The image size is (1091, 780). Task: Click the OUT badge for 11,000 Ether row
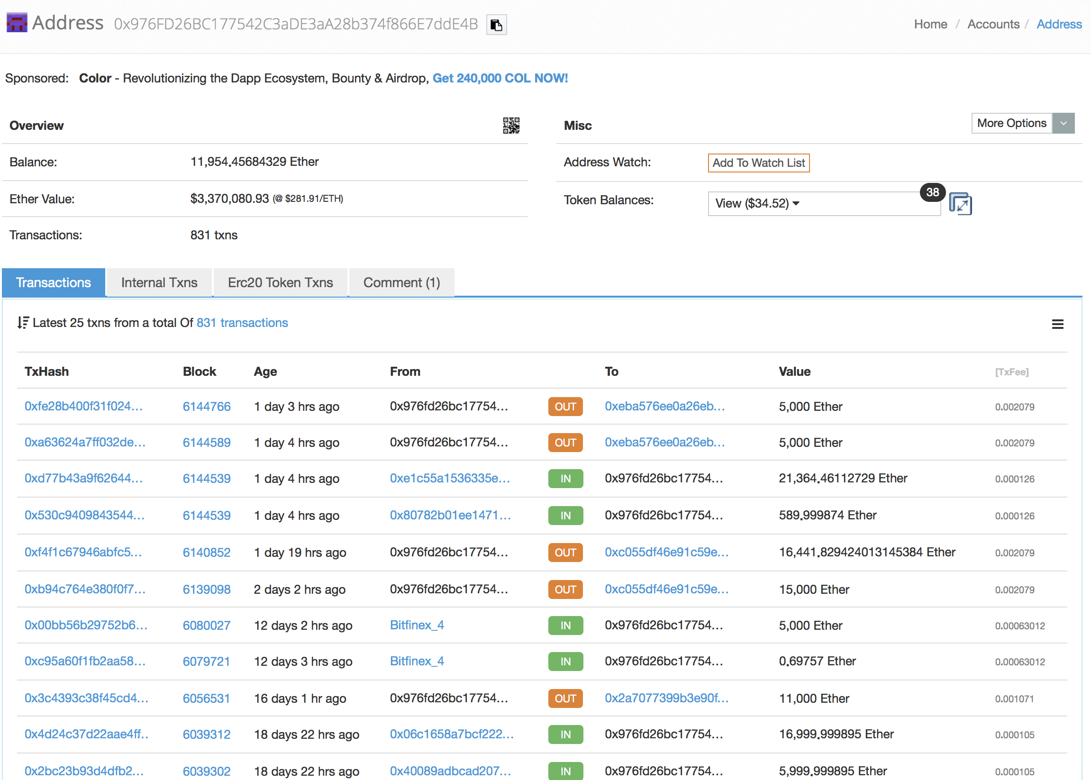(565, 698)
